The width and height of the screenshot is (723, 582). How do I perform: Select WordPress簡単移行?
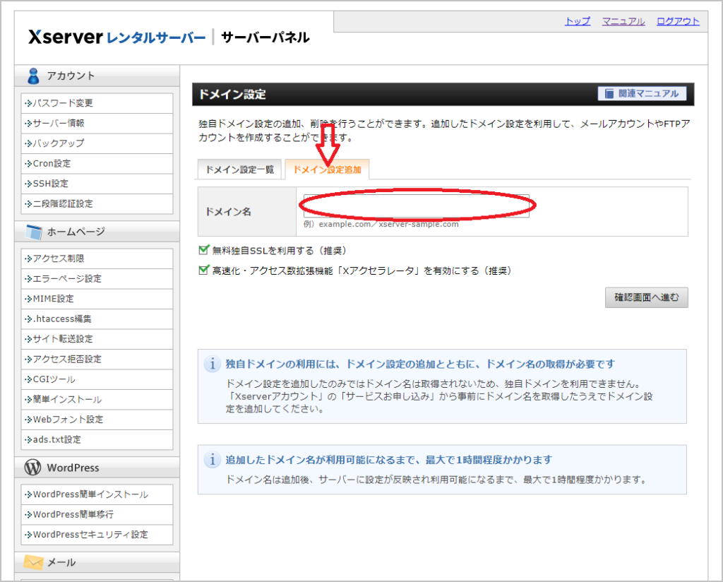[97, 515]
